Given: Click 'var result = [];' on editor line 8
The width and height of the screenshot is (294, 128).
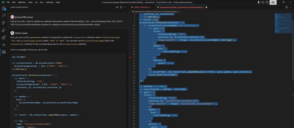Looking at the screenshot, I should (x=148, y=20).
